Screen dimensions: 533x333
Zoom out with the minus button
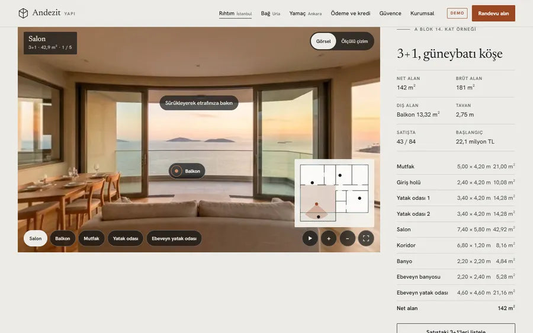348,238
